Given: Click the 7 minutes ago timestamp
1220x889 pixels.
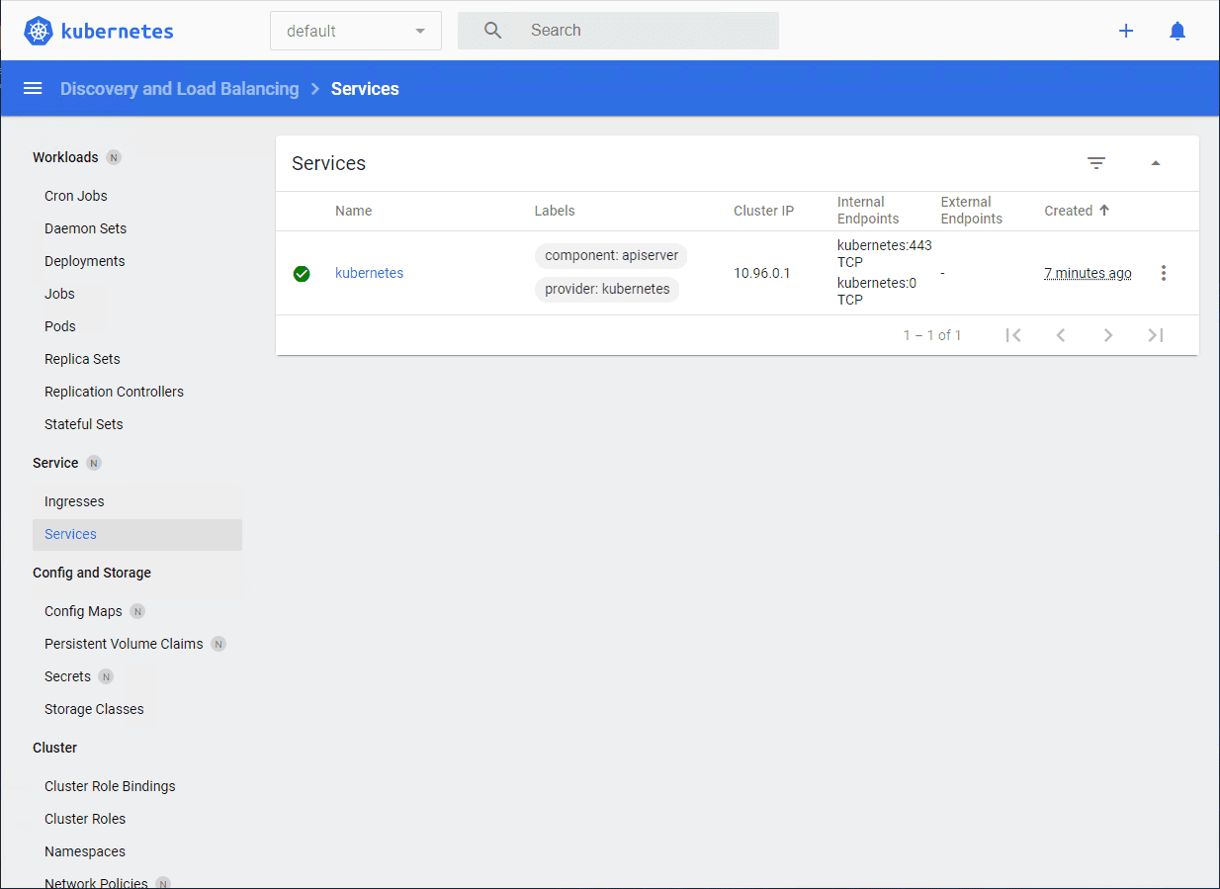Looking at the screenshot, I should pyautogui.click(x=1088, y=273).
